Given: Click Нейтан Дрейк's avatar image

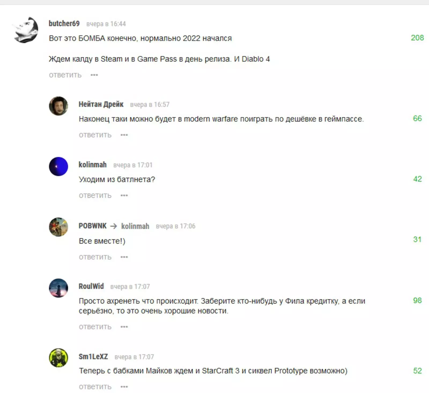Looking at the screenshot, I should (58, 106).
